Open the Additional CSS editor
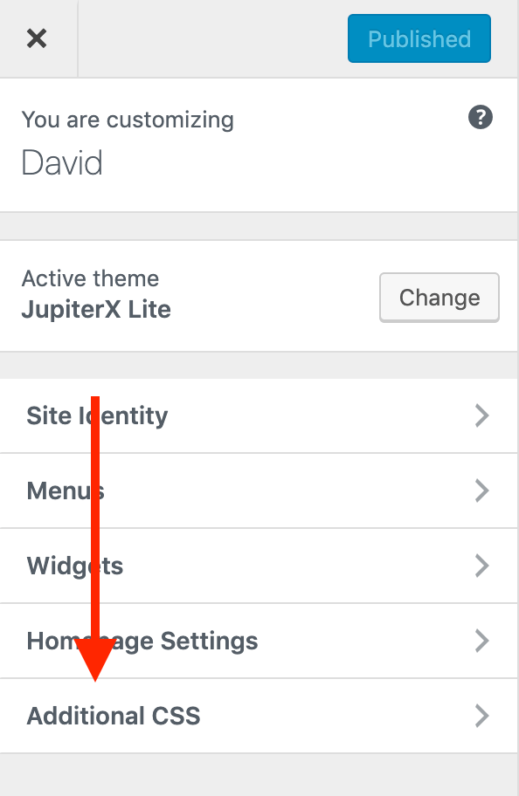 pos(113,716)
